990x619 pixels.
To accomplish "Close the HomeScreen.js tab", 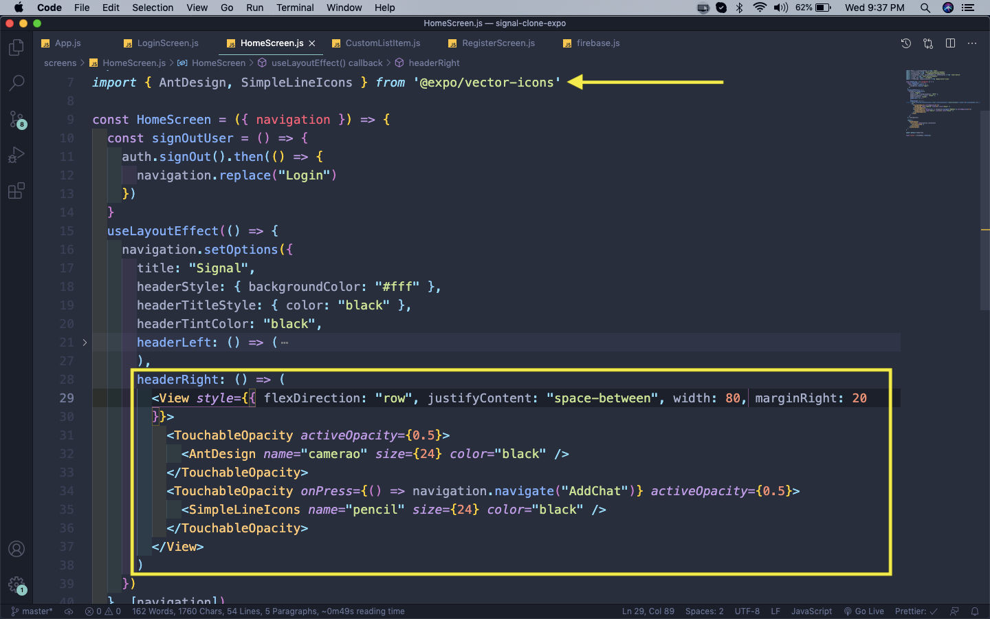I will 312,43.
